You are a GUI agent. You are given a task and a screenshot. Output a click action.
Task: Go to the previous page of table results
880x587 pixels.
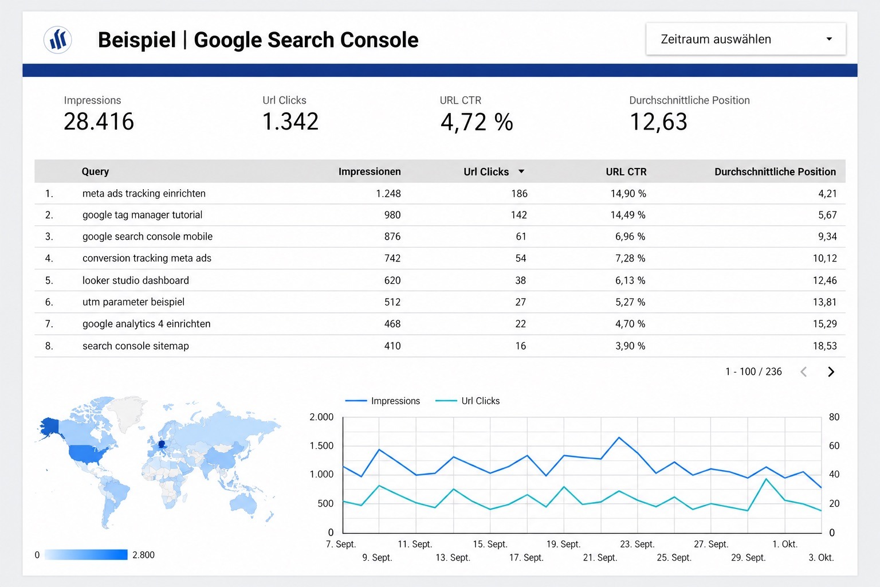click(804, 372)
